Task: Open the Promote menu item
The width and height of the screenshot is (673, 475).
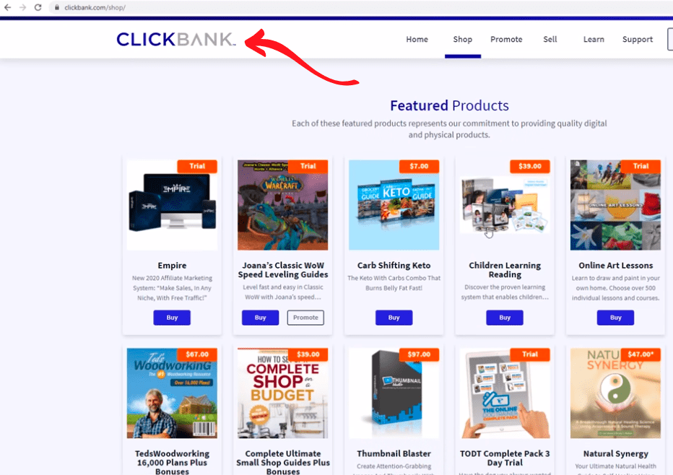Action: pos(506,39)
